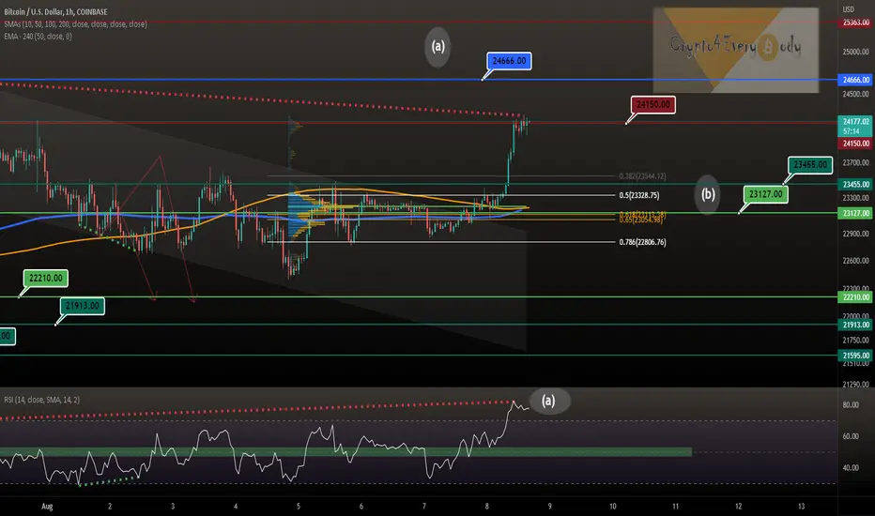
Task: Click 25000.00 on the price scale
Action: point(856,52)
